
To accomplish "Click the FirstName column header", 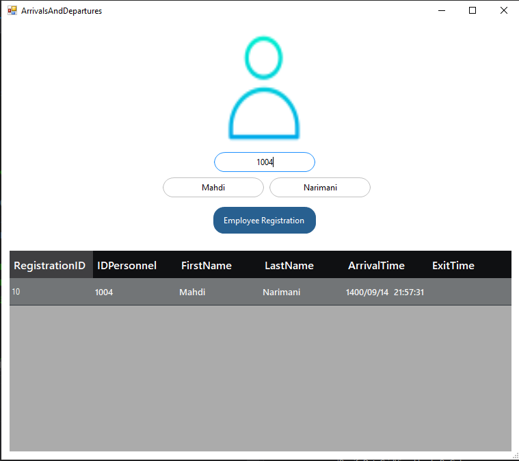I will (x=219, y=265).
